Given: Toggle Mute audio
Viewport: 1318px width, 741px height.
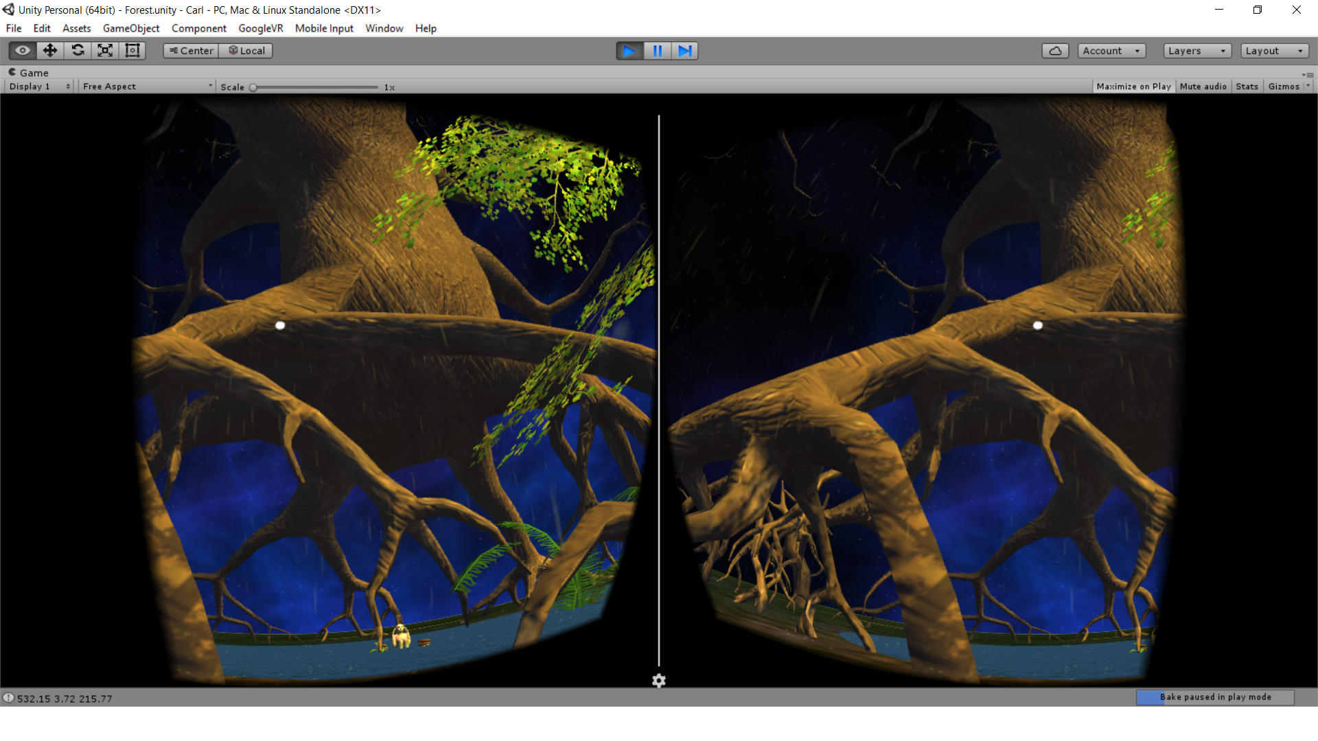Looking at the screenshot, I should click(x=1203, y=86).
